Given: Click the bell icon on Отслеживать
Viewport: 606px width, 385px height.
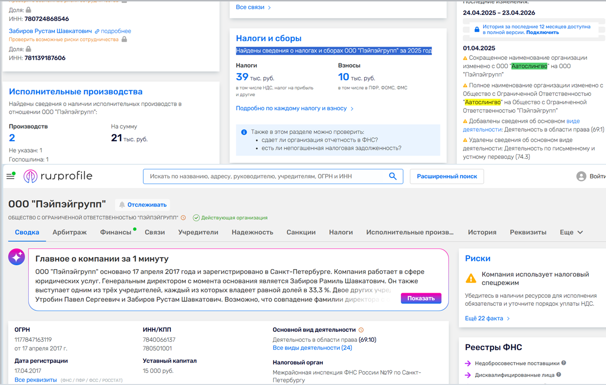Looking at the screenshot, I should 122,205.
